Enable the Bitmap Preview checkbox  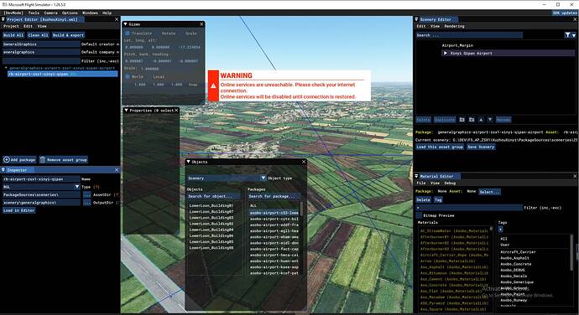419,215
